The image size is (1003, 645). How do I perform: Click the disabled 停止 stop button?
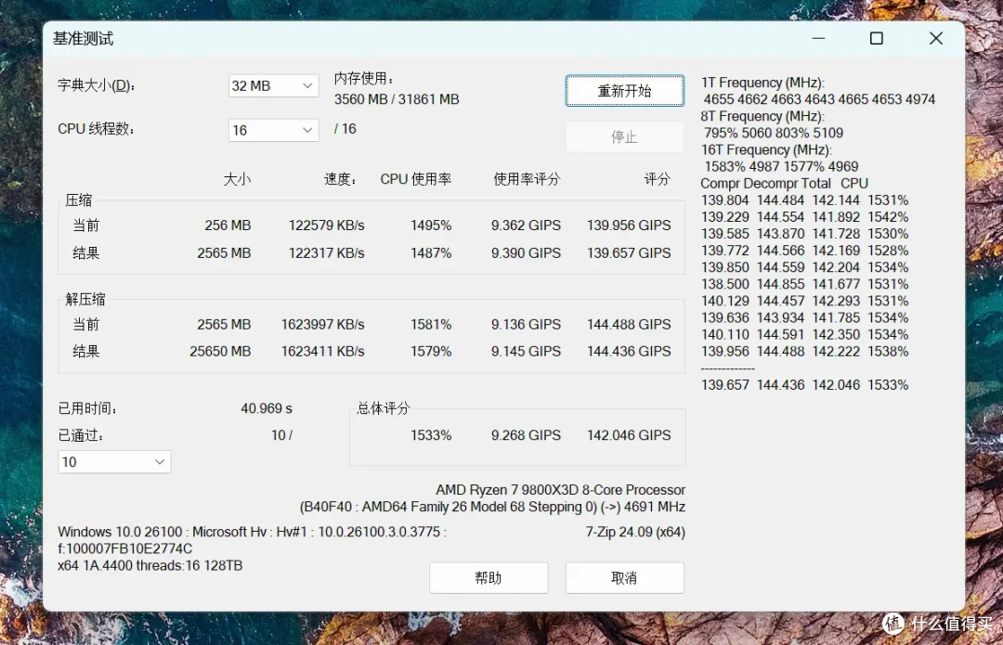624,136
